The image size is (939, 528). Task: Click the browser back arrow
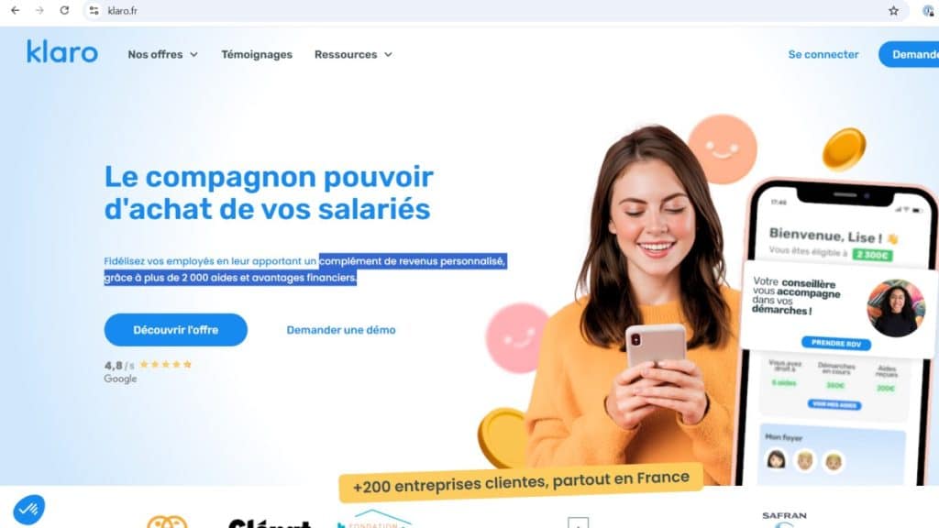pos(15,10)
